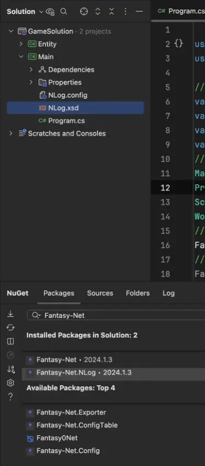The width and height of the screenshot is (205, 466).
Task: Switch to the Log tab in NuGet
Action: coord(169,293)
